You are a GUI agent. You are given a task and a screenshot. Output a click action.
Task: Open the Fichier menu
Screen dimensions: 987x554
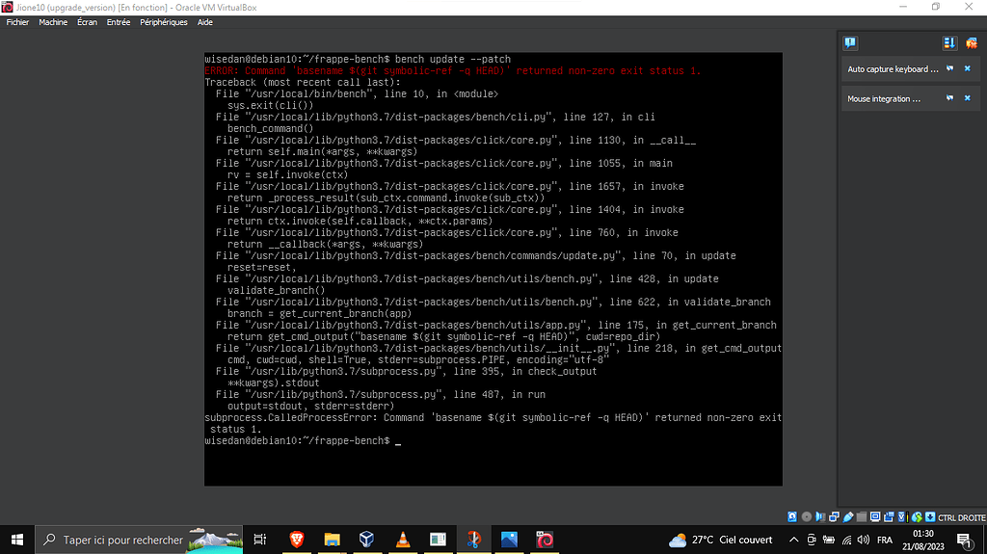[x=17, y=22]
